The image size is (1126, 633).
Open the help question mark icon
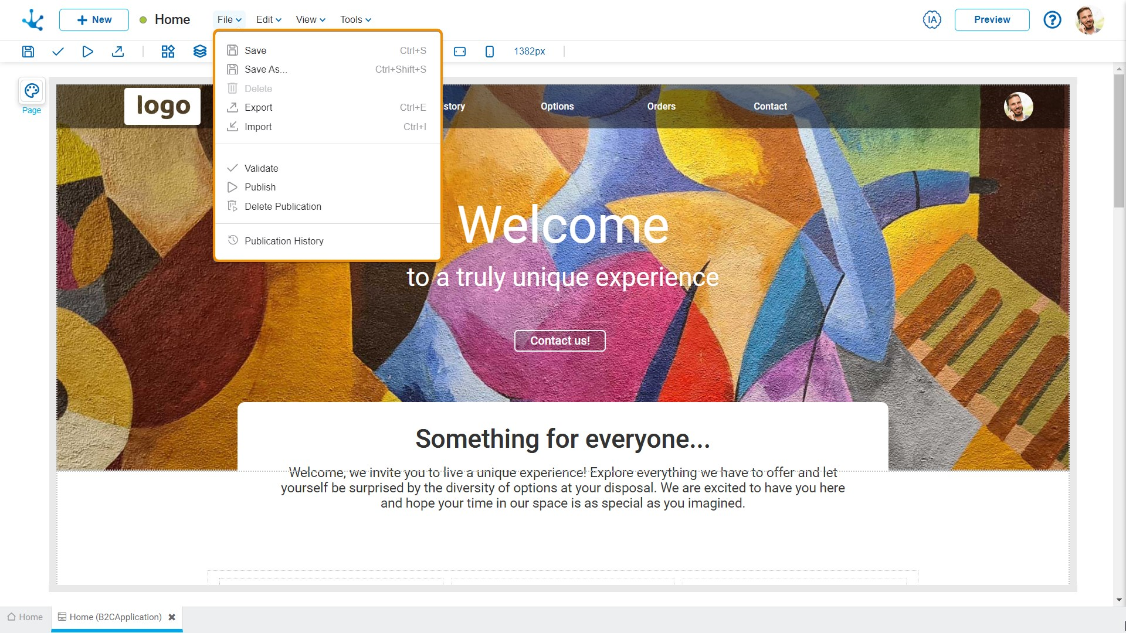(x=1052, y=20)
